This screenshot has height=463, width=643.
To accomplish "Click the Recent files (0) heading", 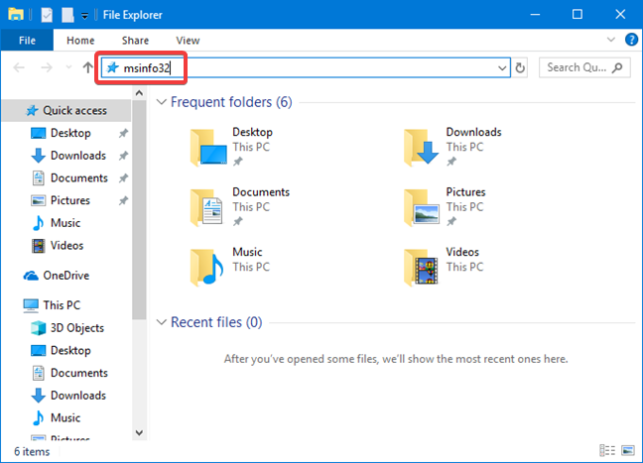I will click(216, 322).
